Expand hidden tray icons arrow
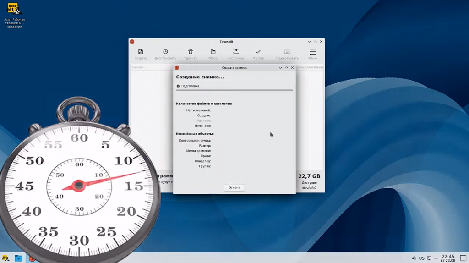The height and width of the screenshot is (263, 469). point(436,258)
